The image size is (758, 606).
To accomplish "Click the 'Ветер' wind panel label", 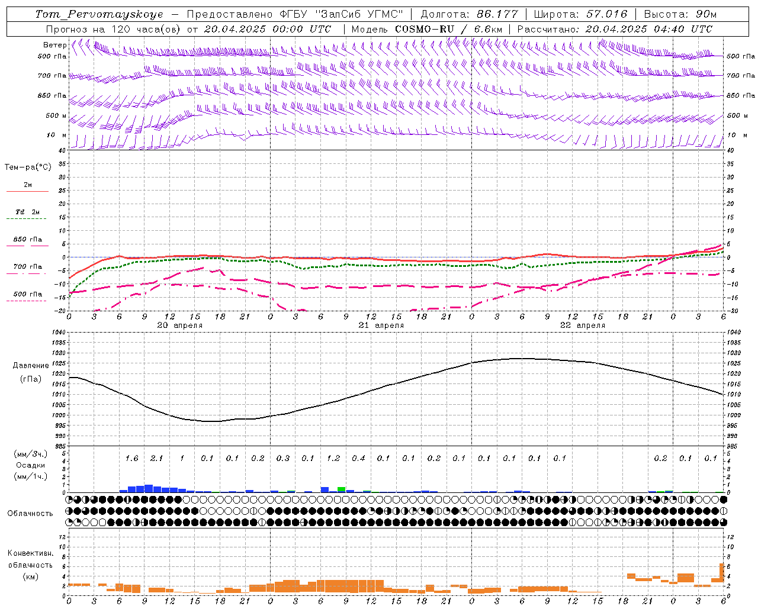I will click(x=54, y=45).
